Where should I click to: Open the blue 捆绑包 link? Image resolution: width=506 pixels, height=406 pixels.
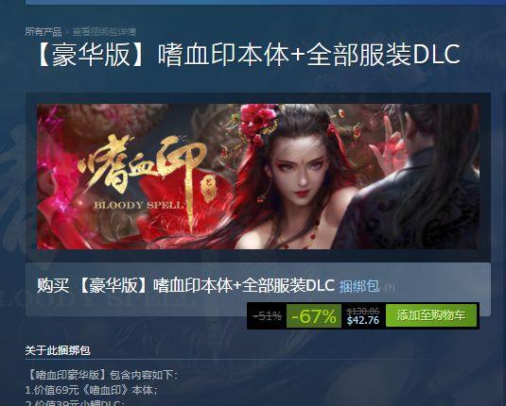tap(358, 286)
